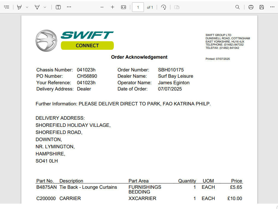The width and height of the screenshot is (278, 209).
Task: Click TELEPHONE: (01482) 847332 text
Action: pos(224,45)
